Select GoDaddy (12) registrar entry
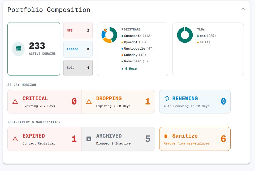This screenshot has height=171, width=255. pyautogui.click(x=134, y=55)
